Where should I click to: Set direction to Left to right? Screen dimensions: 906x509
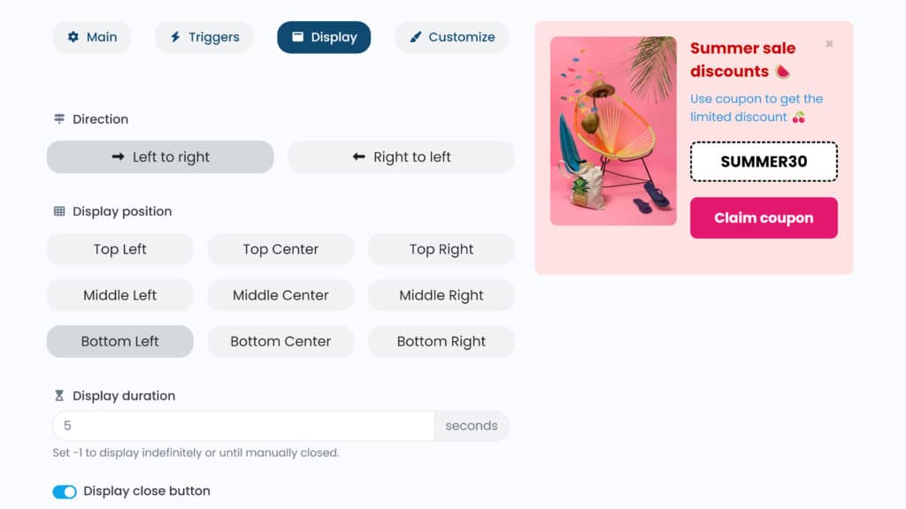coord(160,157)
